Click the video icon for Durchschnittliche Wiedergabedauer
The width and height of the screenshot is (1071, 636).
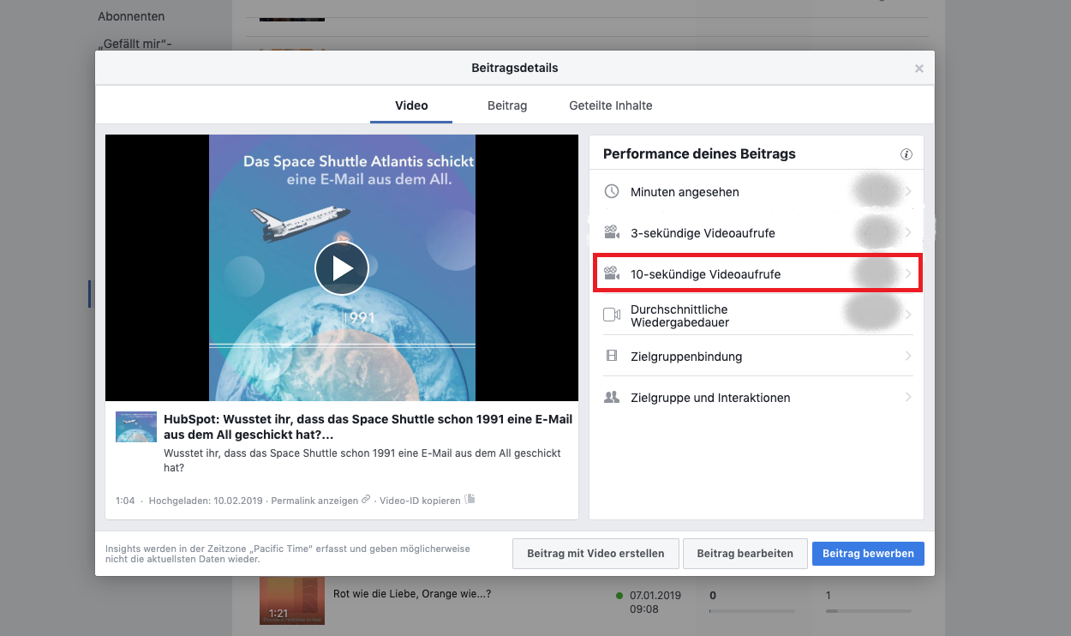click(x=611, y=315)
